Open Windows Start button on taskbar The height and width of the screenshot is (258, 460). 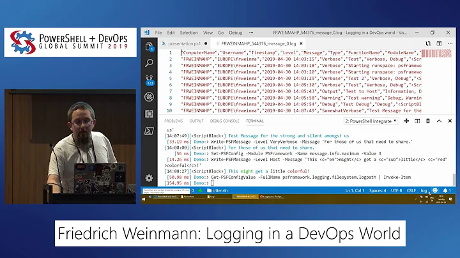144,199
